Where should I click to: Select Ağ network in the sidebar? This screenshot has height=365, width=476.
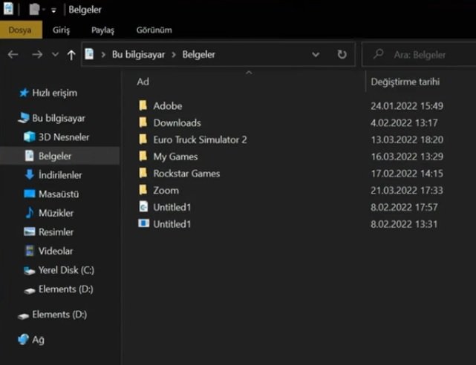[38, 340]
